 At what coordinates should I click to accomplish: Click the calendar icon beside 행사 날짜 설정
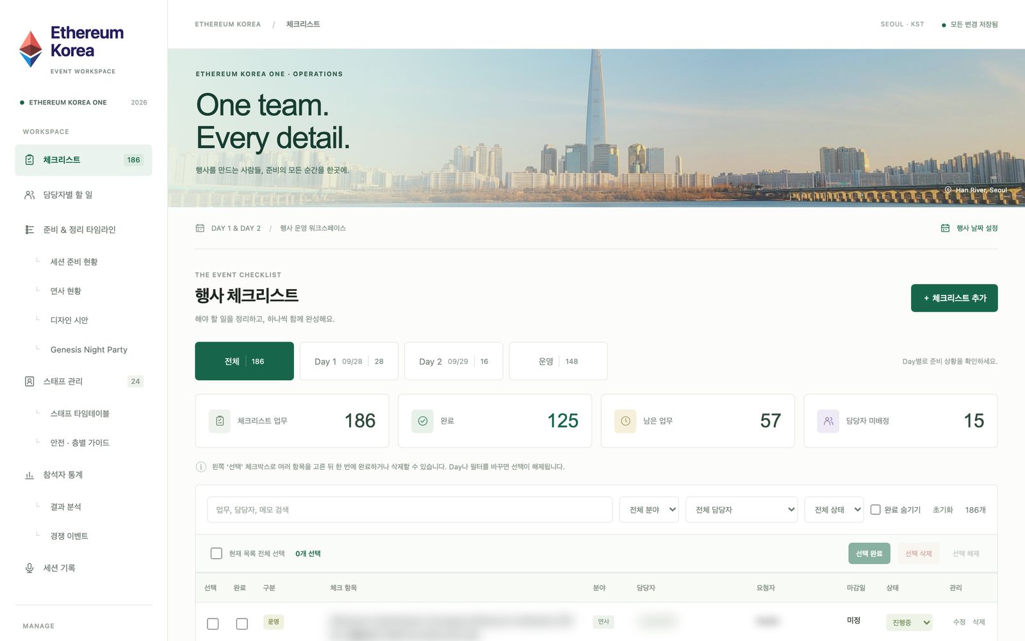point(945,228)
